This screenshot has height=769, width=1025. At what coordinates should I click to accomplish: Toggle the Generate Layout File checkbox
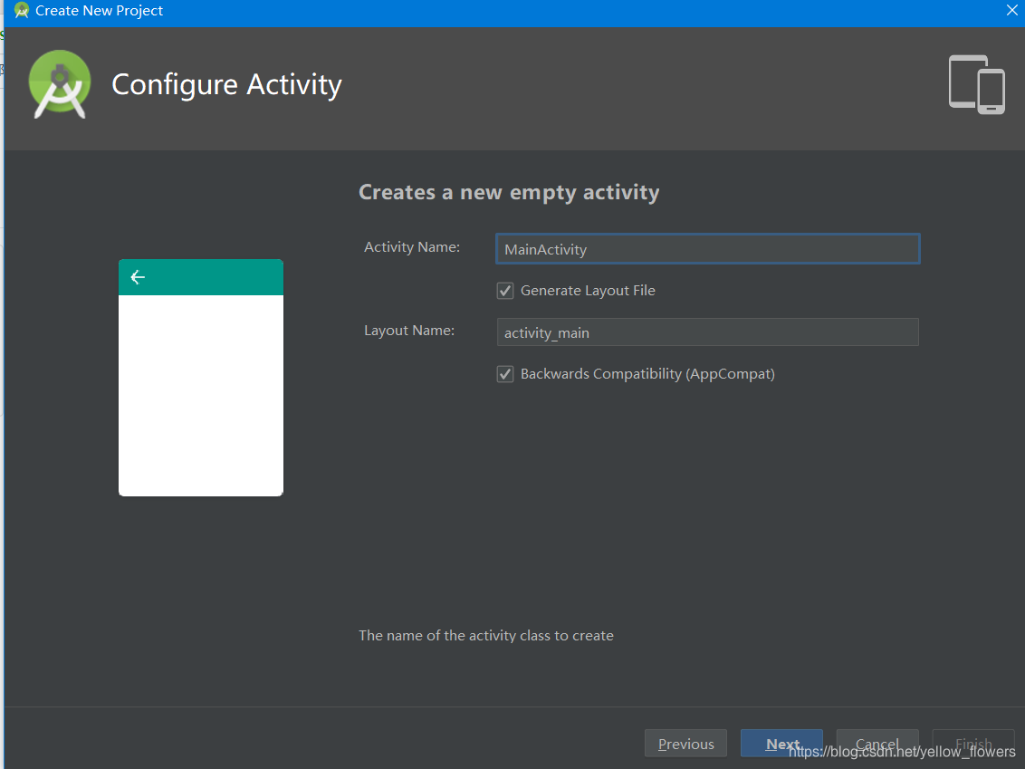coord(505,291)
